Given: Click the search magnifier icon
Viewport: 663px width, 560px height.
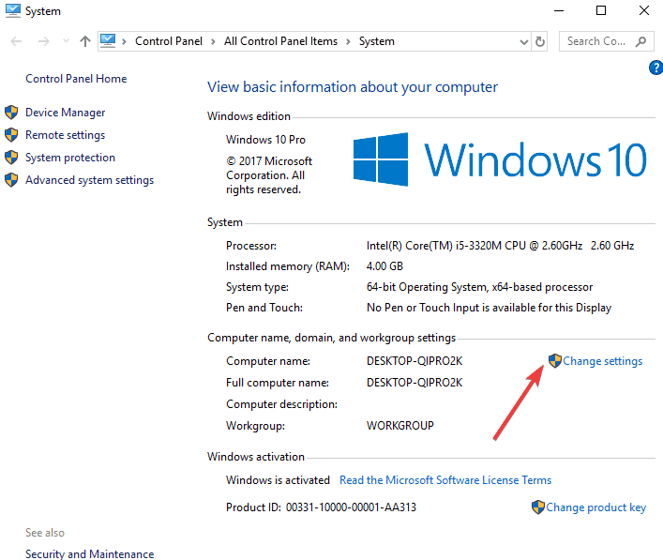Looking at the screenshot, I should pos(641,41).
